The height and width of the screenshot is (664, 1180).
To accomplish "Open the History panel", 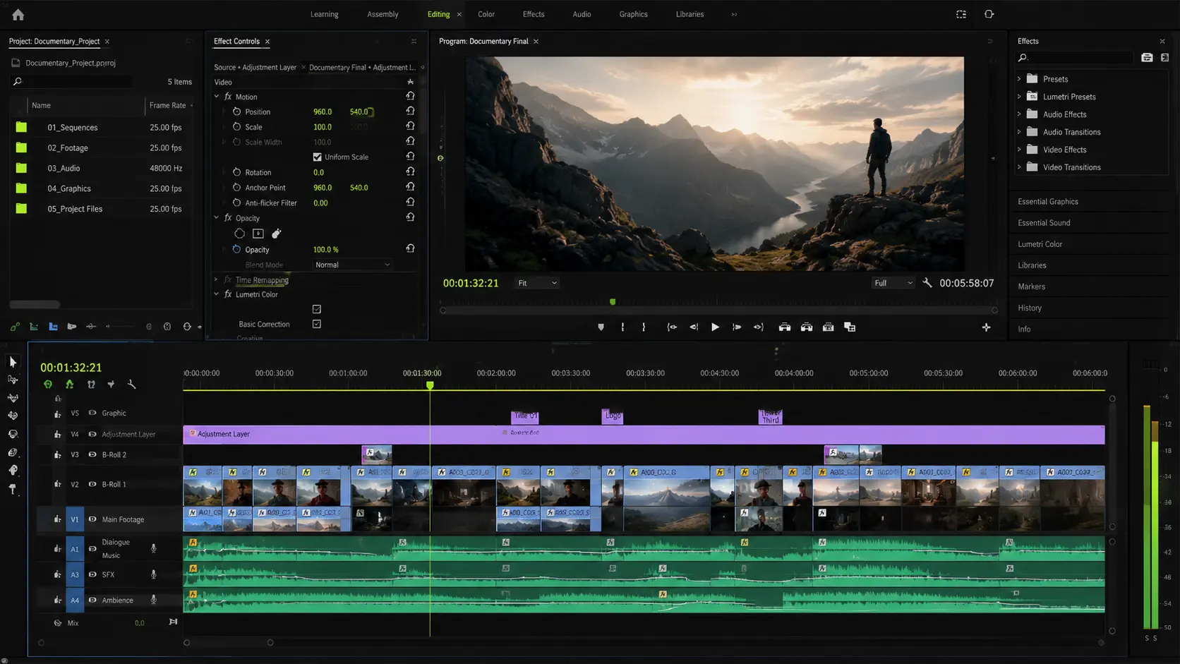I will pos(1029,308).
